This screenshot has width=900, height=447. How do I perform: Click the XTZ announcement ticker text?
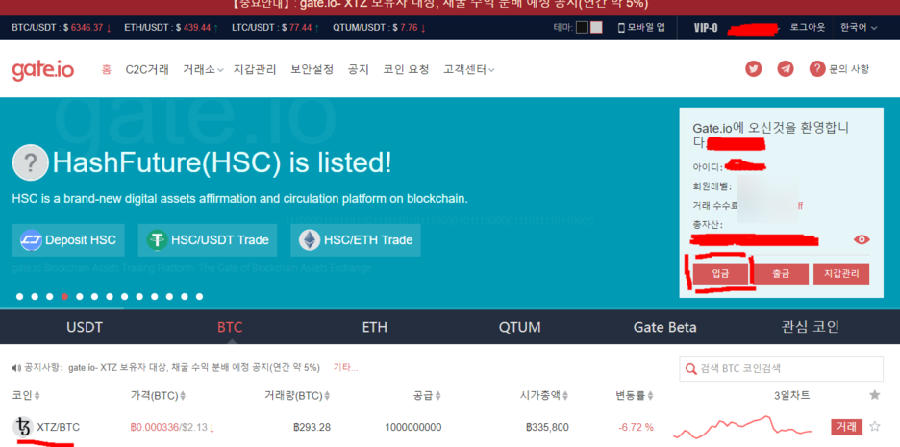point(194,367)
